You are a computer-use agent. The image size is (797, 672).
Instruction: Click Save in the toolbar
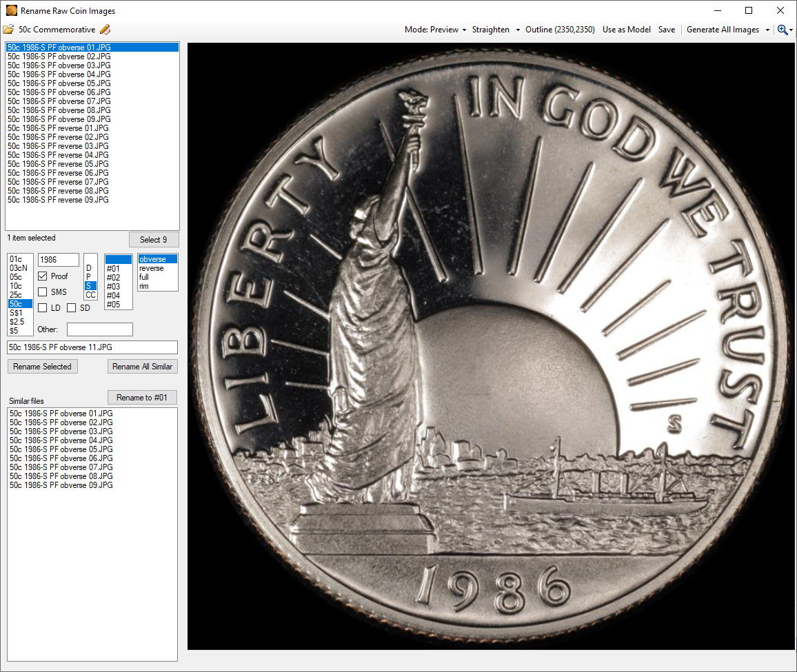666,30
